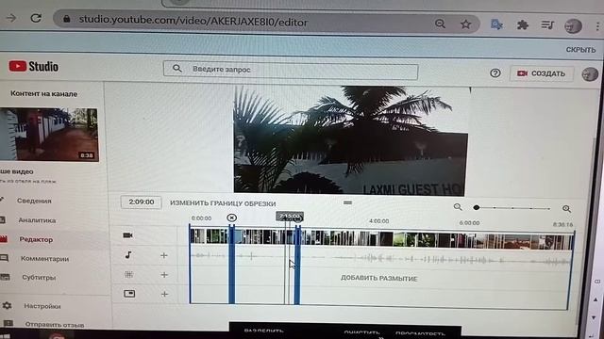Click the timeline panel resize handle
604x339 pixels.
pos(347,202)
